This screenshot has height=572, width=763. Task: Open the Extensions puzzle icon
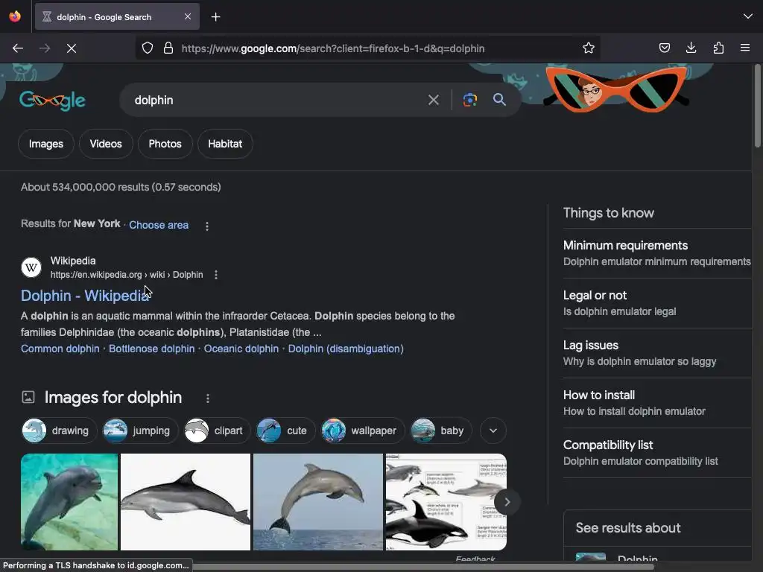pos(718,48)
